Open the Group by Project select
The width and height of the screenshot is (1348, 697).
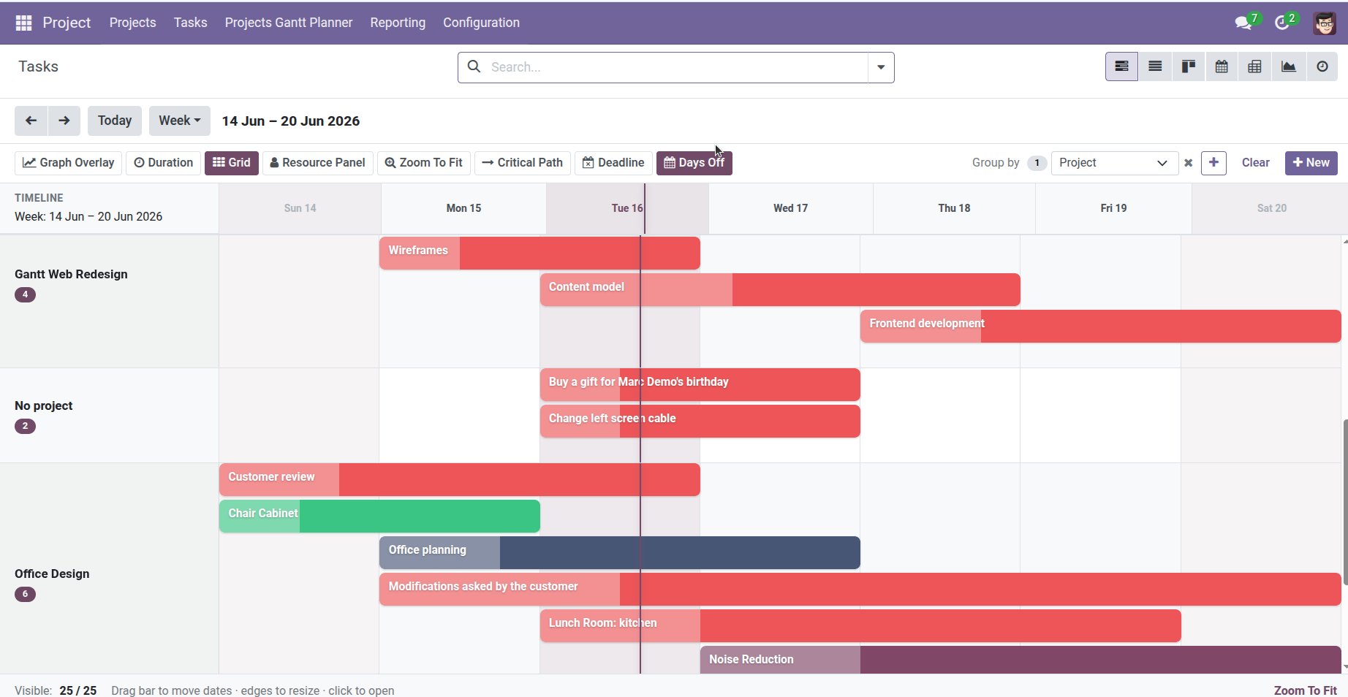click(x=1114, y=163)
